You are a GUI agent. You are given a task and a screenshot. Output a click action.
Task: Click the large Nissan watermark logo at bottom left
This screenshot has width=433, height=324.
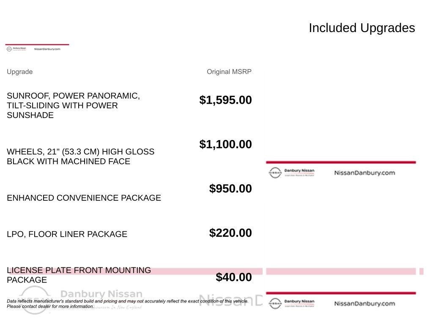(x=35, y=300)
